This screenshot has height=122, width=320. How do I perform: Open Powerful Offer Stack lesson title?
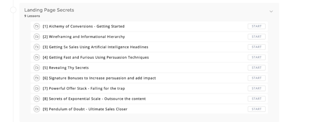point(84,88)
